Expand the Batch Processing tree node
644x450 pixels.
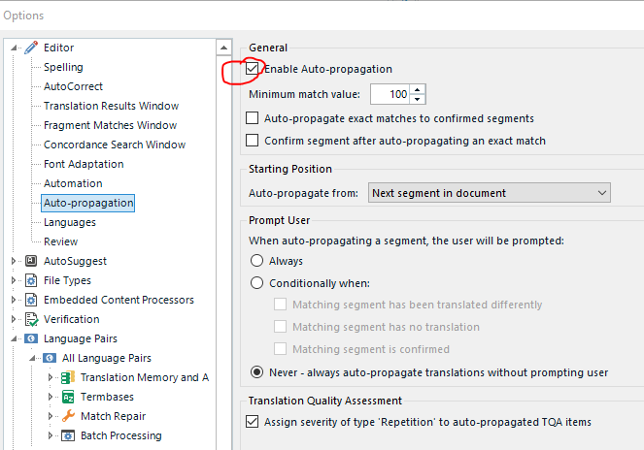point(51,435)
